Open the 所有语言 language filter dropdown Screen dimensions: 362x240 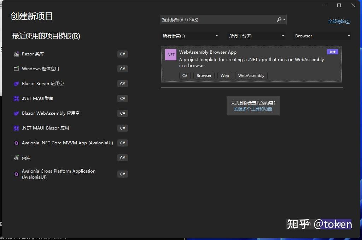(x=190, y=36)
